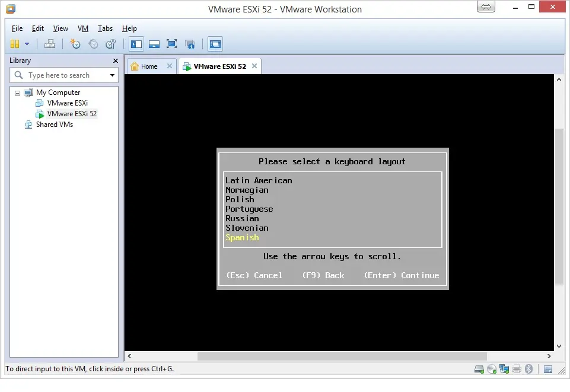Click the hard disk status bar icon

[479, 369]
